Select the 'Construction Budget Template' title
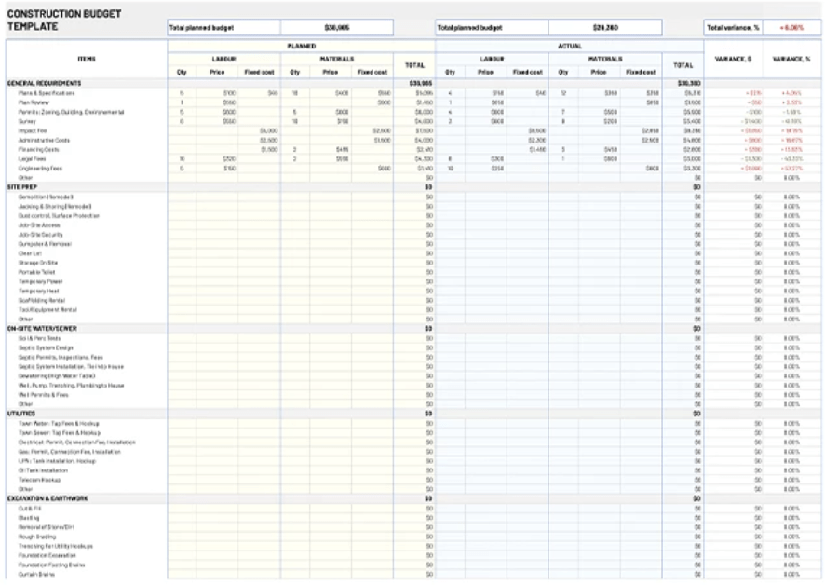This screenshot has height=585, width=825. click(x=63, y=20)
